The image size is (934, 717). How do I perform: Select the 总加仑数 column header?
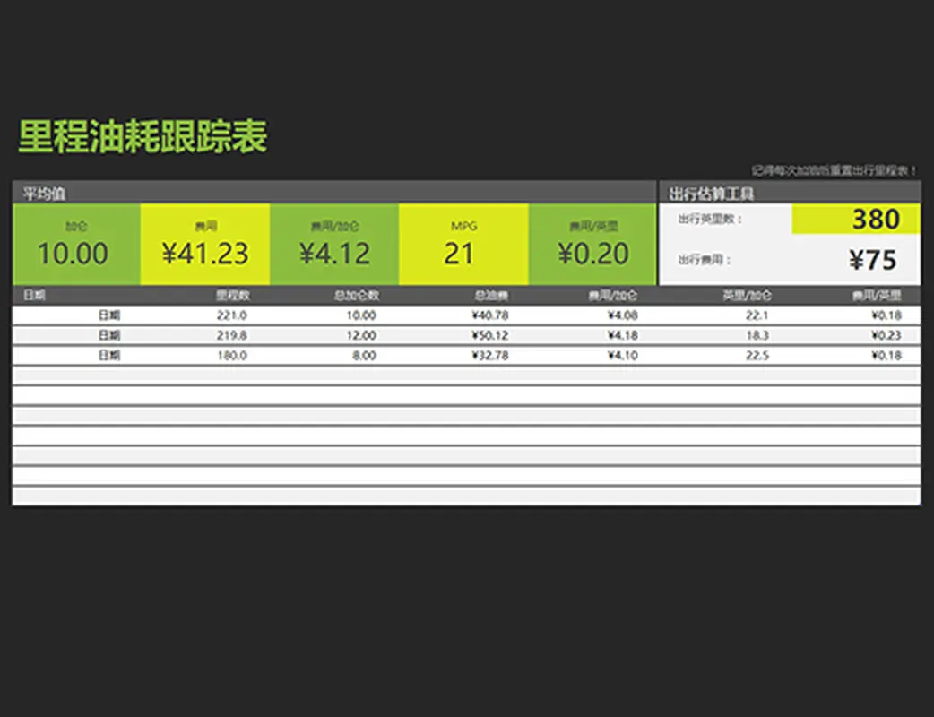[x=356, y=295]
